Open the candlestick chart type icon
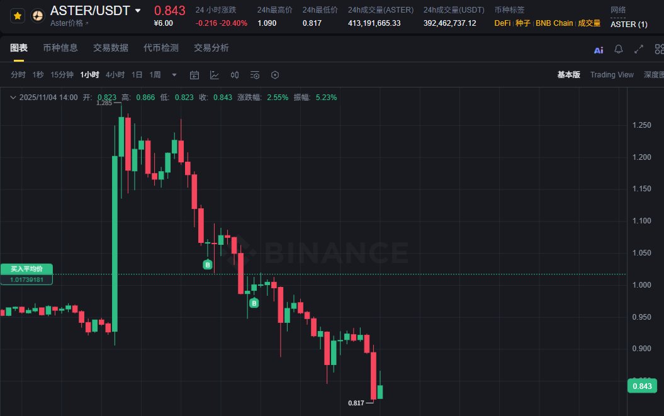Screen dimensions: 664x416 click(235, 75)
